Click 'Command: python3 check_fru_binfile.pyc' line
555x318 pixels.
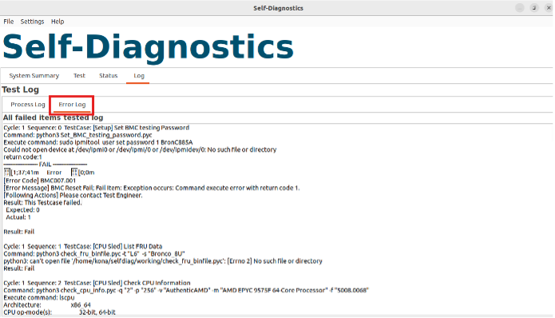pos(94,254)
